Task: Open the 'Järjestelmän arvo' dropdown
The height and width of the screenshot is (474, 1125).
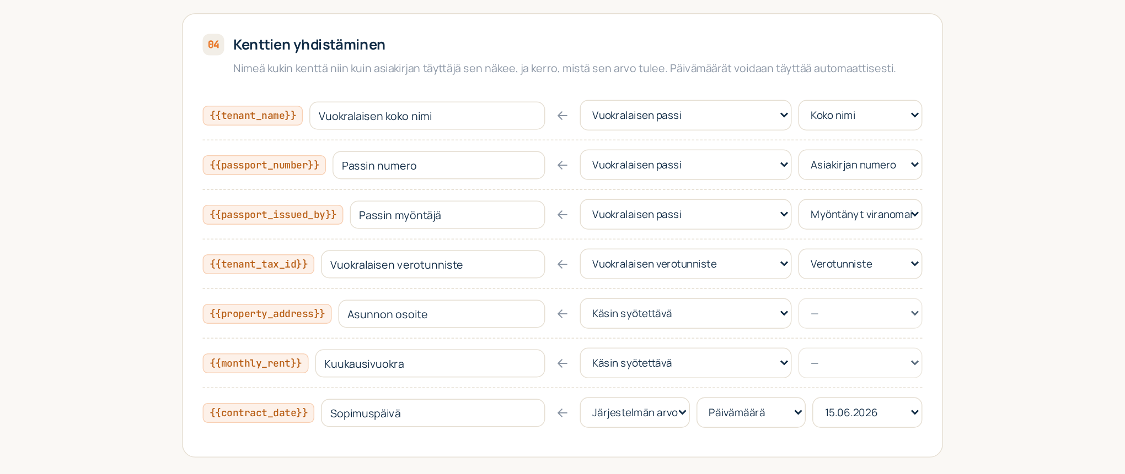Action: 635,412
